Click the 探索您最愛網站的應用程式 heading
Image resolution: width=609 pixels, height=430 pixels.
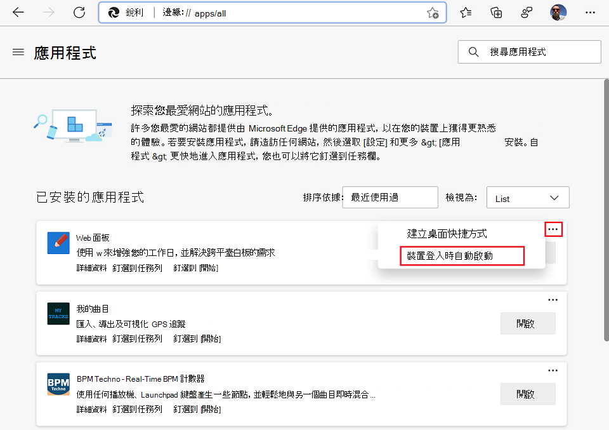coord(202,111)
